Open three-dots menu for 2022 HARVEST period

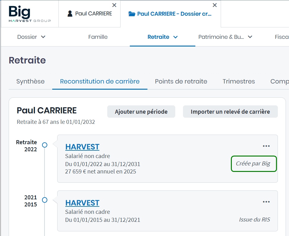click(266, 146)
